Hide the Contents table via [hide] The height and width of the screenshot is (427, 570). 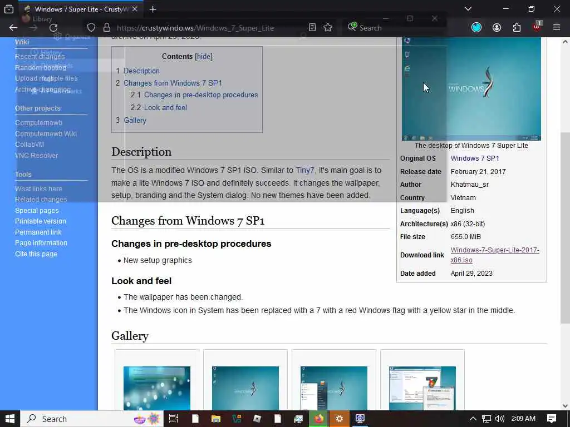[204, 56]
